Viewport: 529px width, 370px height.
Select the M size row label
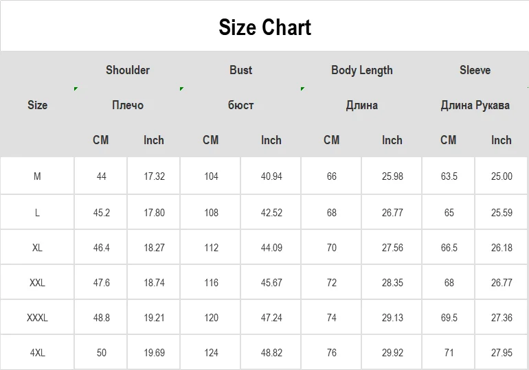[x=37, y=176]
